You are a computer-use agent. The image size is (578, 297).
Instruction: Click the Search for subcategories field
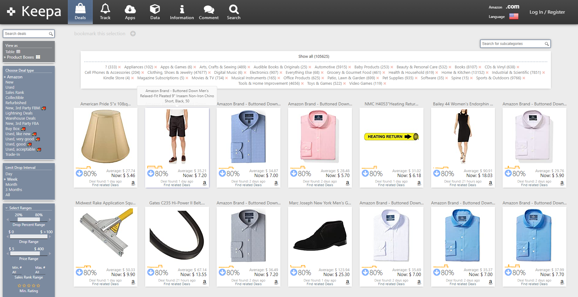tap(512, 44)
